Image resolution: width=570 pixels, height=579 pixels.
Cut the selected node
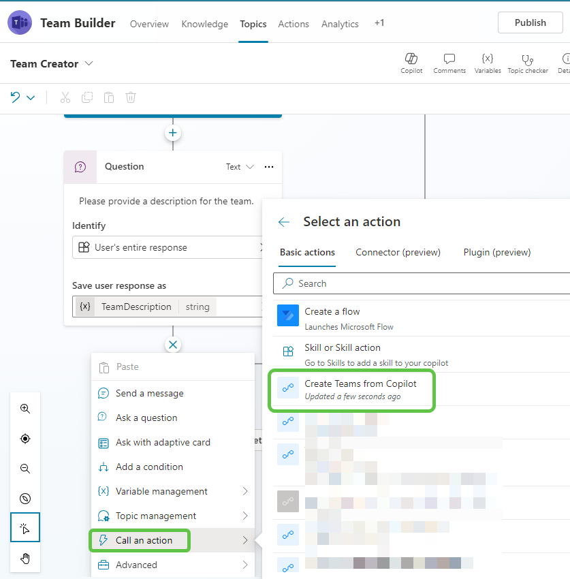point(65,97)
